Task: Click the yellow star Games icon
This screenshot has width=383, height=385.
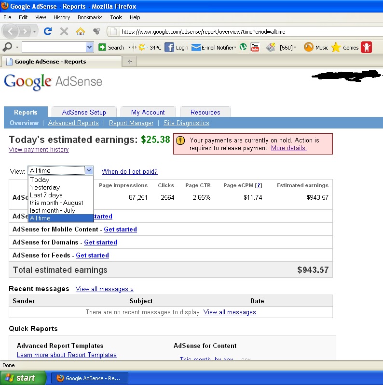Action: tap(336, 47)
